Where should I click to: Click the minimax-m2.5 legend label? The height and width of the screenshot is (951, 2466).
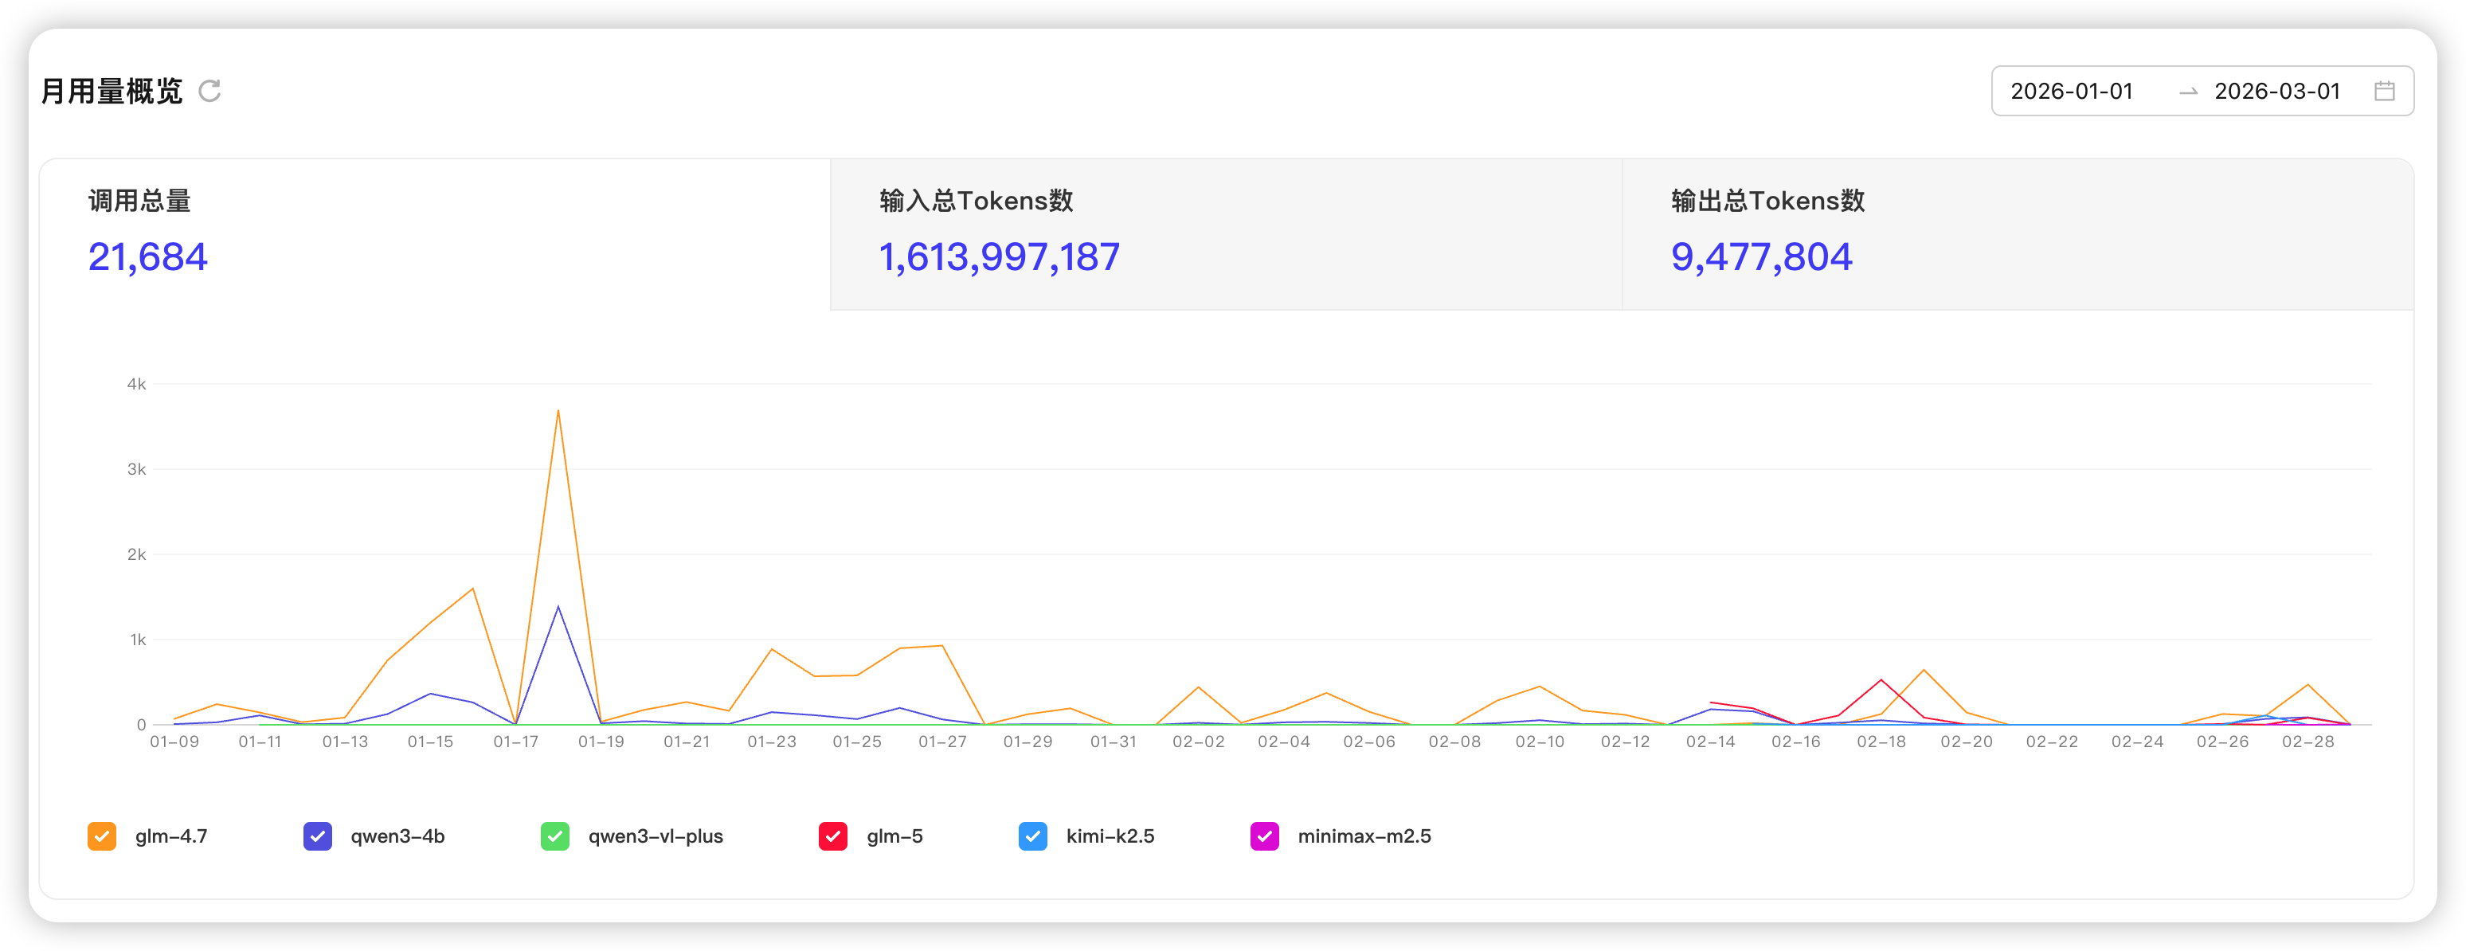pos(1363,836)
